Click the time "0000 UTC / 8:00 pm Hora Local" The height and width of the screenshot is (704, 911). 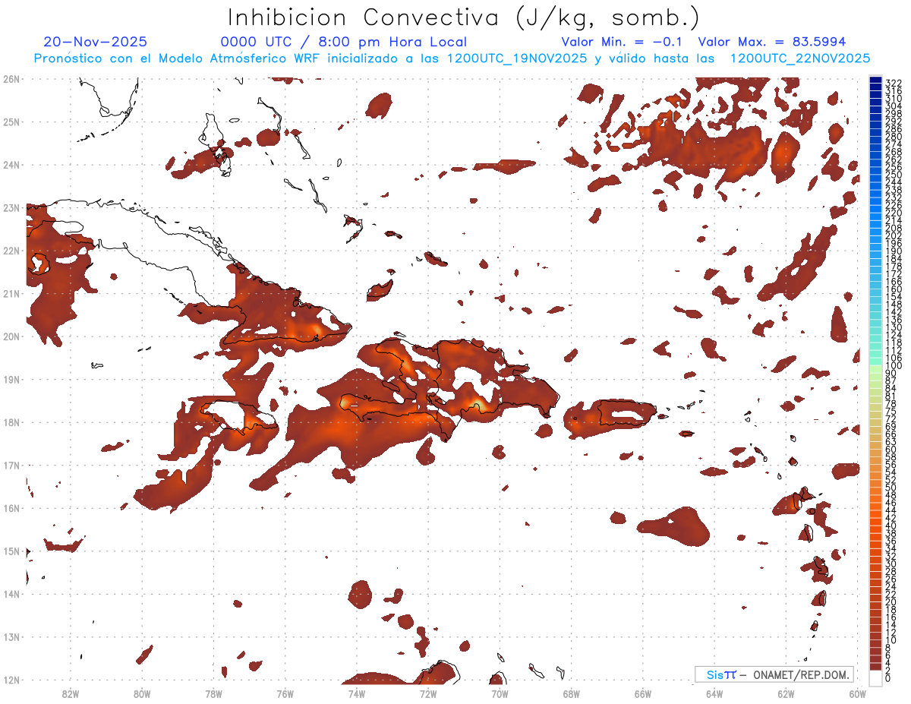click(x=343, y=42)
